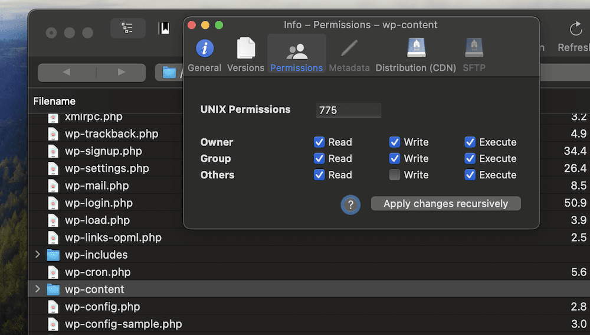Open the Distribution (CDN) tab
Image resolution: width=590 pixels, height=335 pixels.
[x=416, y=55]
